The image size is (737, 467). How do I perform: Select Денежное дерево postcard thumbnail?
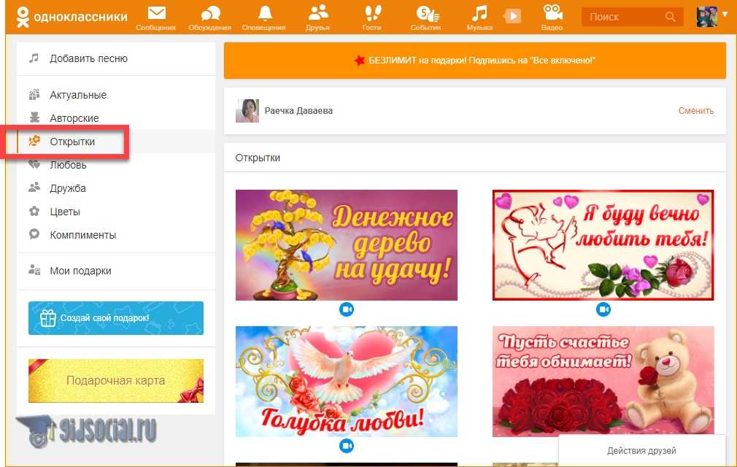tap(346, 245)
